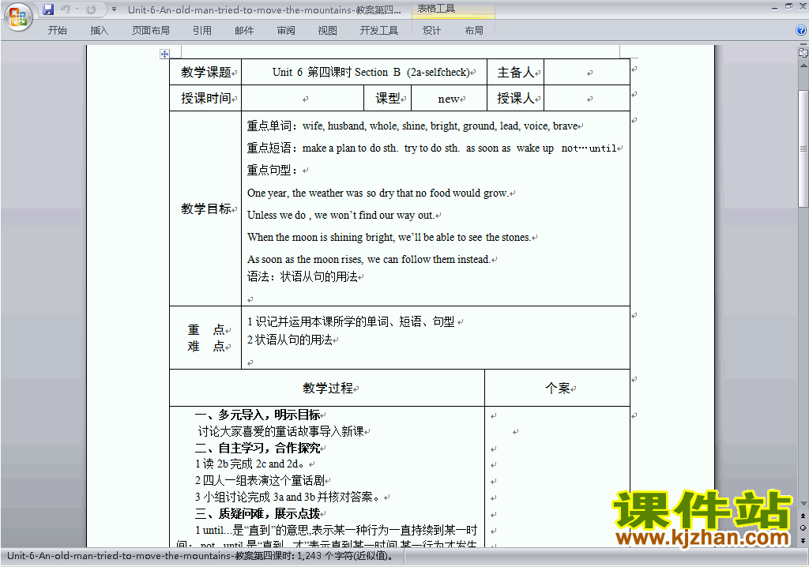Jump to next page browse button
Screen dimensions: 809x567
(x=803, y=540)
